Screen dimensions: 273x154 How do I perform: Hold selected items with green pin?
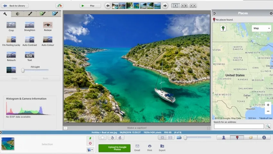click(x=90, y=138)
